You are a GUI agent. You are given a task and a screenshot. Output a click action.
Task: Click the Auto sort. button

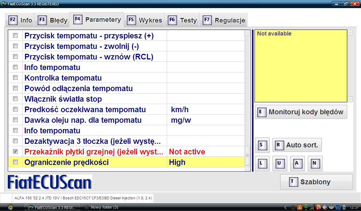[297, 145]
